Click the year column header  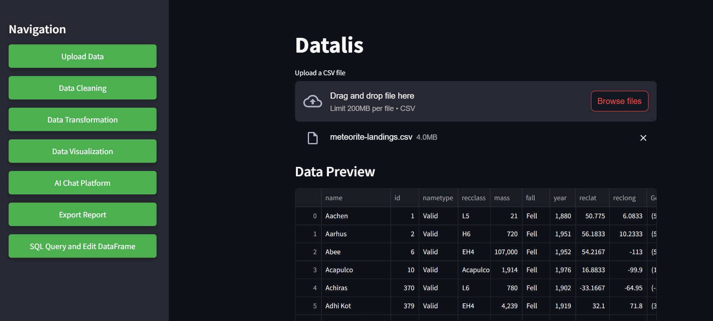(563, 198)
